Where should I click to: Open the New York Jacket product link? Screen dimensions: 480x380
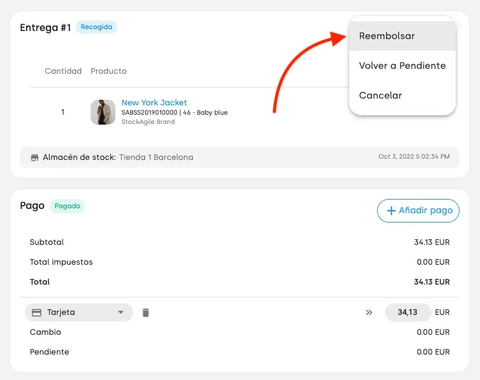(x=154, y=102)
